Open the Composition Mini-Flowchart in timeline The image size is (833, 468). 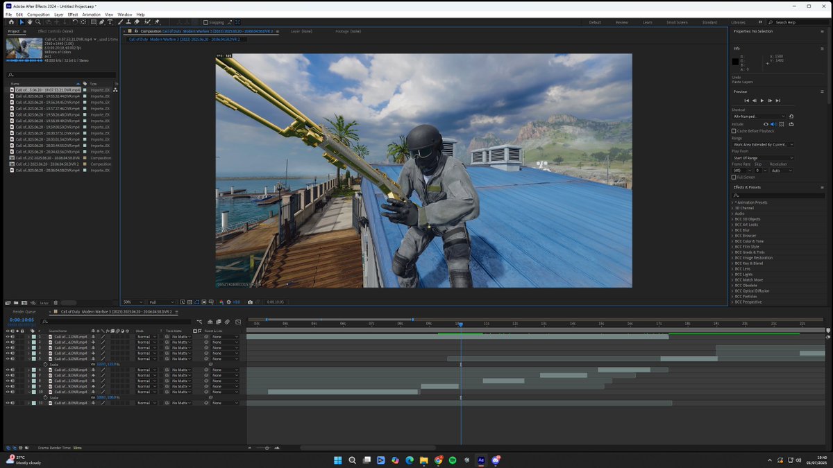pos(199,322)
